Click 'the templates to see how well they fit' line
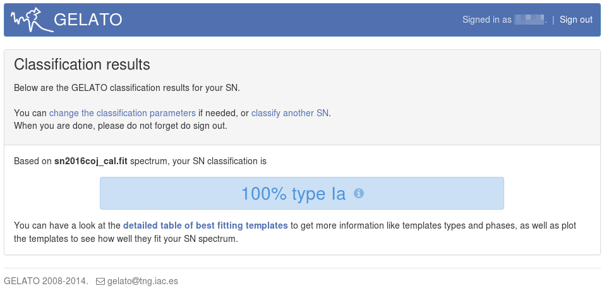The image size is (604, 288). coord(125,239)
